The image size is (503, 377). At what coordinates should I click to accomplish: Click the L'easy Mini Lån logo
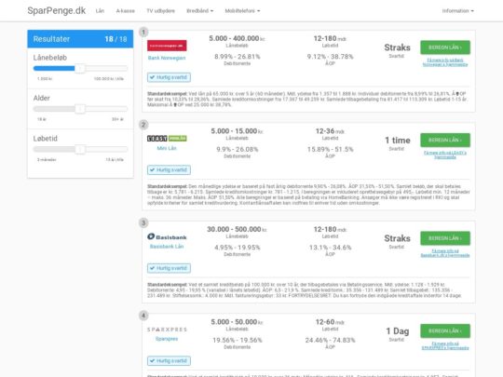[x=167, y=139]
